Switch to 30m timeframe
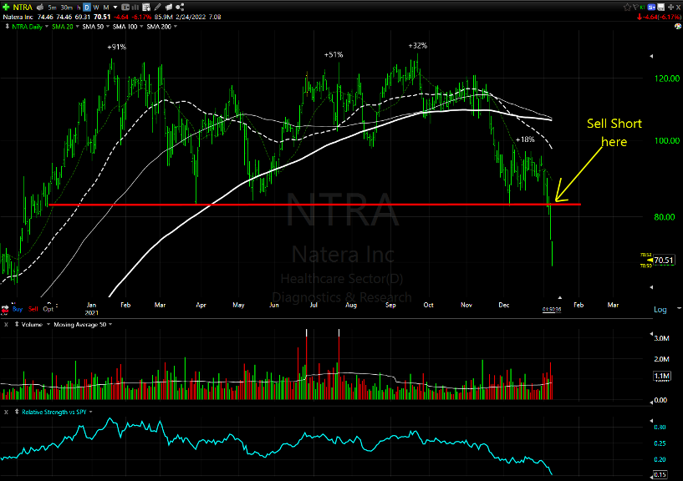 point(67,8)
